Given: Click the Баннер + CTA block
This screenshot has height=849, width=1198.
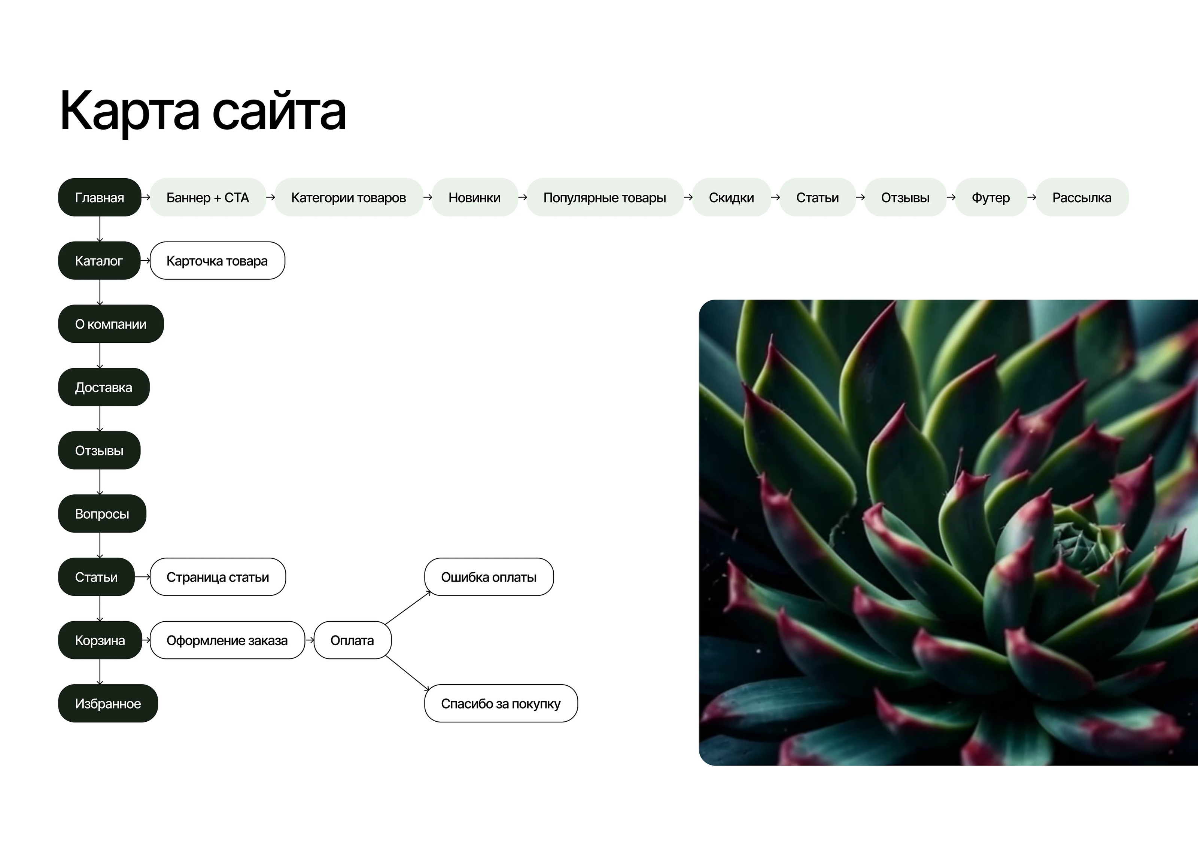Looking at the screenshot, I should (207, 198).
